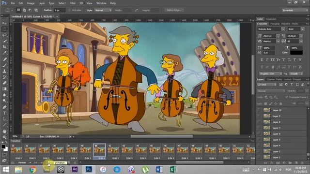Switch to the History tab
The height and width of the screenshot is (174, 310).
tap(287, 79)
